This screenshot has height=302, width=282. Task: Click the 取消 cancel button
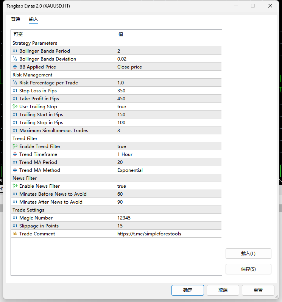tap(223, 290)
